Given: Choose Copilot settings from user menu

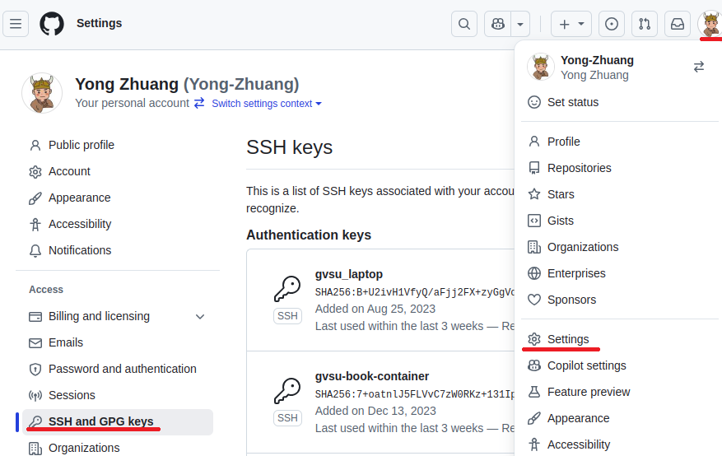Looking at the screenshot, I should point(586,365).
